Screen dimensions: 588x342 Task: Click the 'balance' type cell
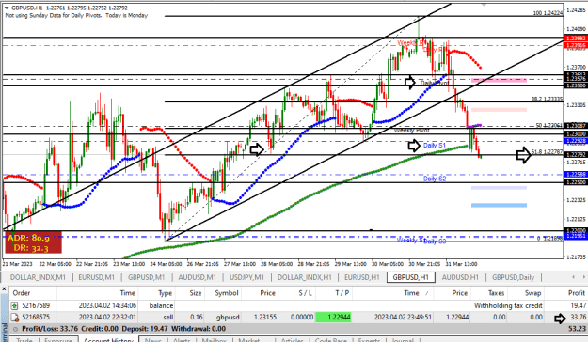tap(161, 306)
